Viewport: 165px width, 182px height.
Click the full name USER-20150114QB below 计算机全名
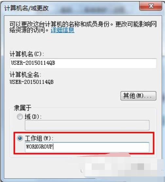(32, 82)
